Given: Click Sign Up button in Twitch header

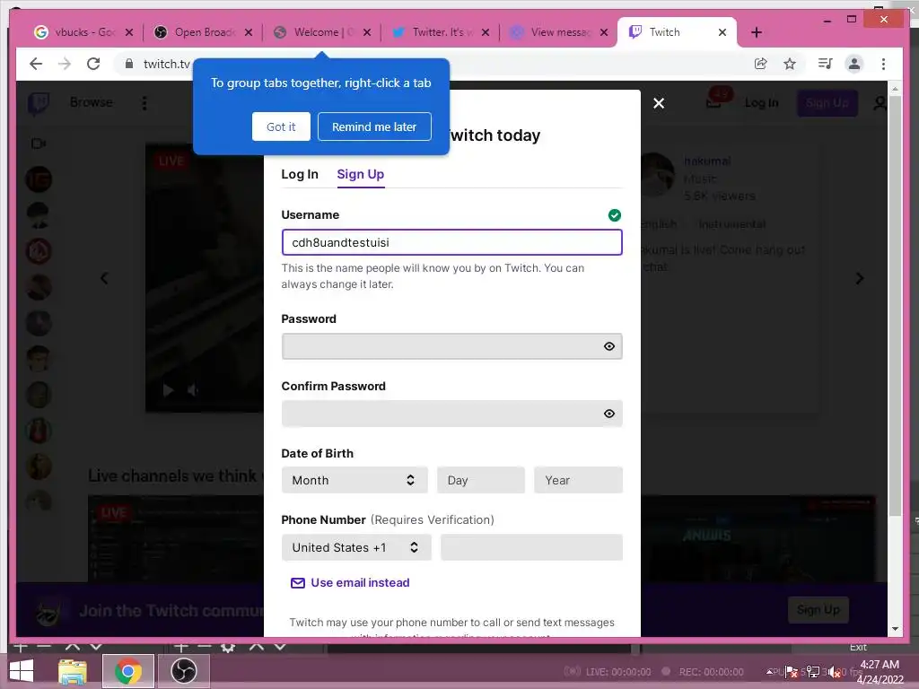Looking at the screenshot, I should (x=827, y=103).
